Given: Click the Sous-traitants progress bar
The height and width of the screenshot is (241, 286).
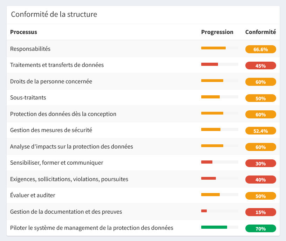Looking at the screenshot, I should [219, 97].
